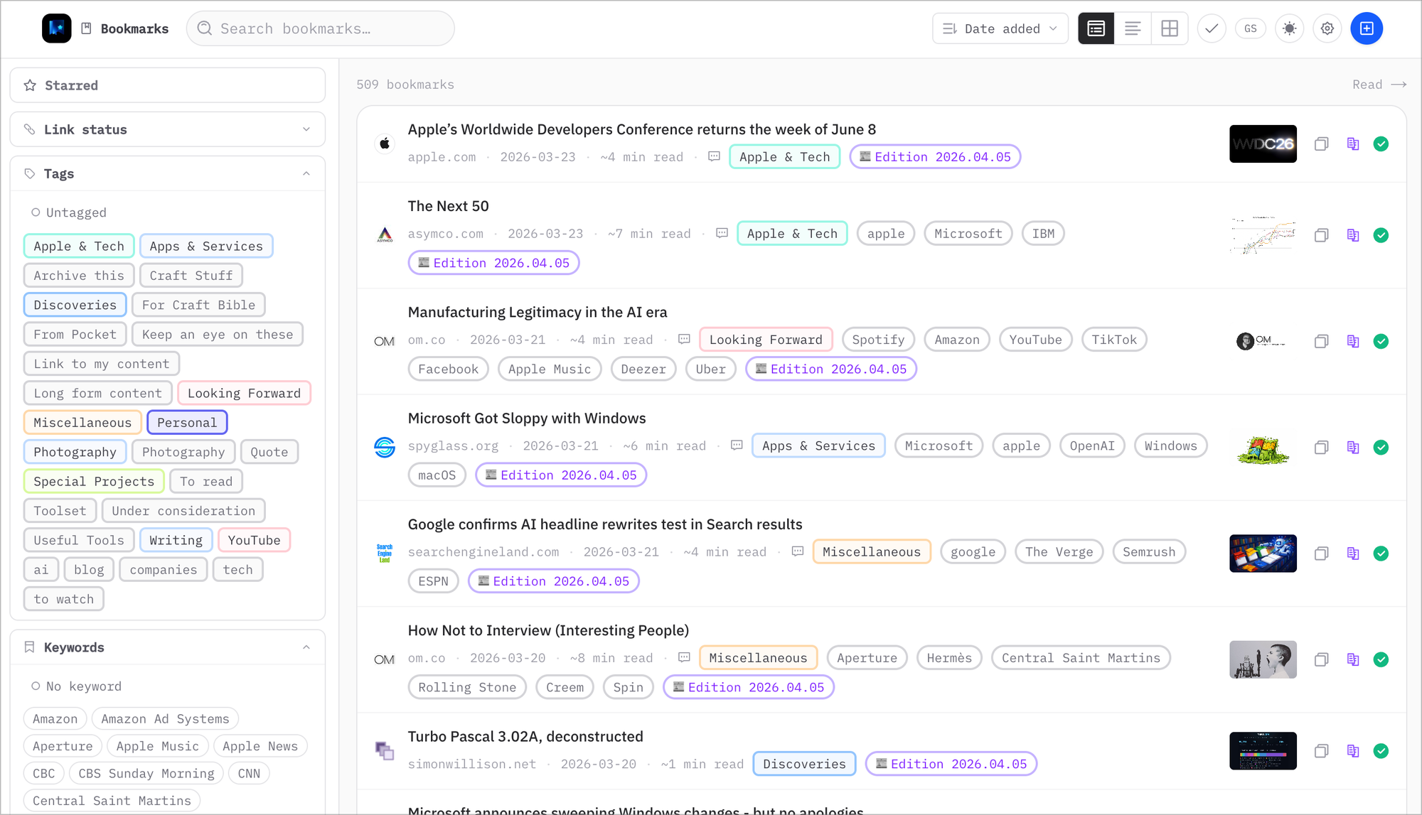
Task: Open Manufacturing Legitimacy in the AI era article
Action: coord(537,312)
